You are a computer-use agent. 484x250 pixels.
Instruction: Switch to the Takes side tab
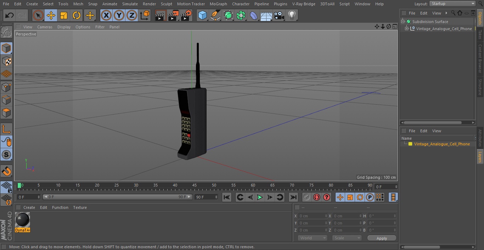(480, 34)
